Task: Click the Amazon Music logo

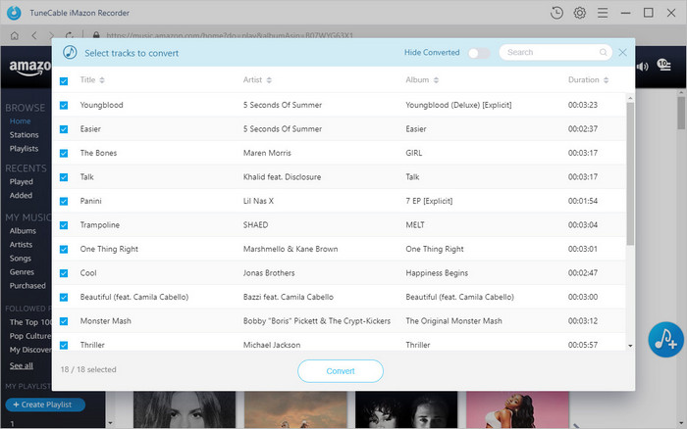Action: (30, 68)
